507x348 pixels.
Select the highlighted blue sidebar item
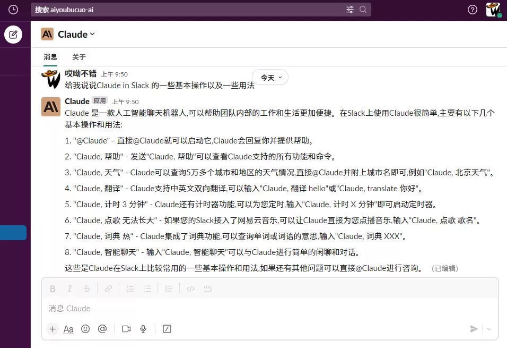(x=13, y=233)
